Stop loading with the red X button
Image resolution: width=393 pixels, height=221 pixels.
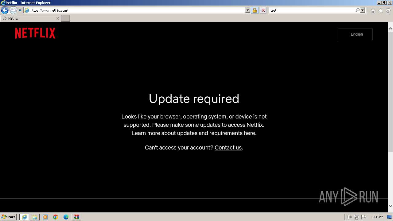pyautogui.click(x=263, y=10)
